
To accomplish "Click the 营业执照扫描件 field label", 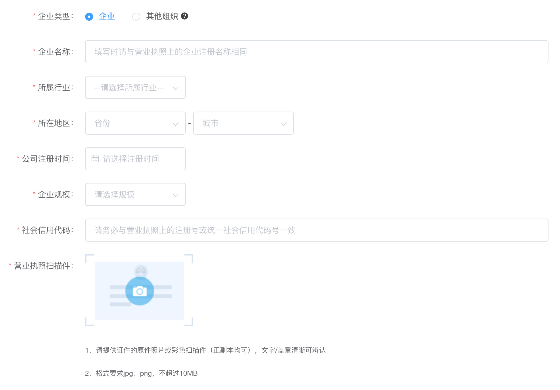I will pyautogui.click(x=43, y=266).
